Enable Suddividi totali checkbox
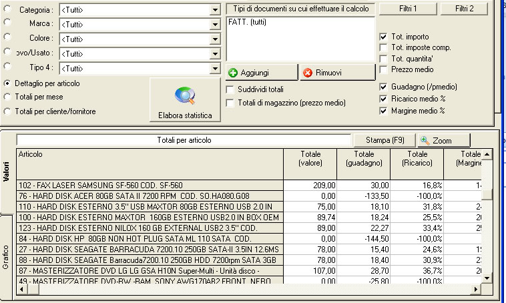This screenshot has width=506, height=303. [230, 89]
